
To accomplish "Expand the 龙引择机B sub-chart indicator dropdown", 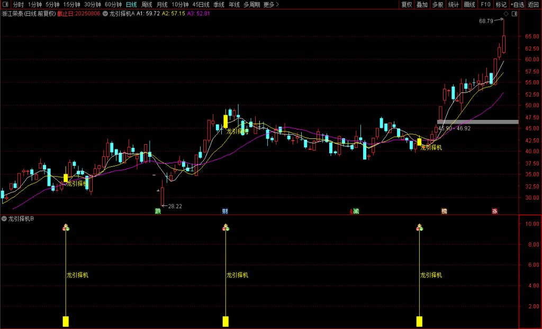I will pos(4,219).
